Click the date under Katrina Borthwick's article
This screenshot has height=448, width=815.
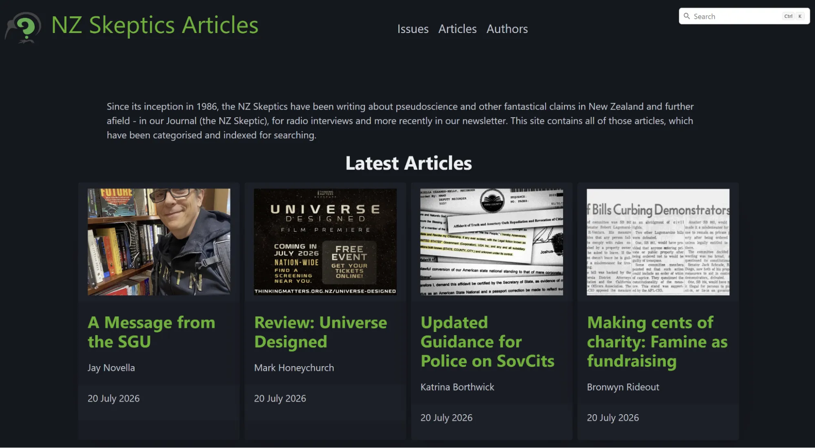click(x=446, y=418)
